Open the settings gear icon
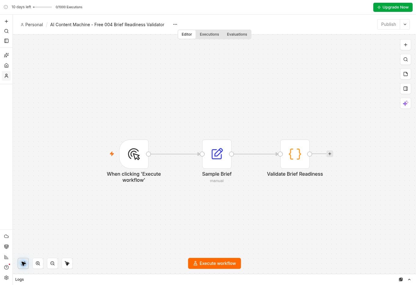Screen dimensions: 416x285 click(x=6, y=278)
